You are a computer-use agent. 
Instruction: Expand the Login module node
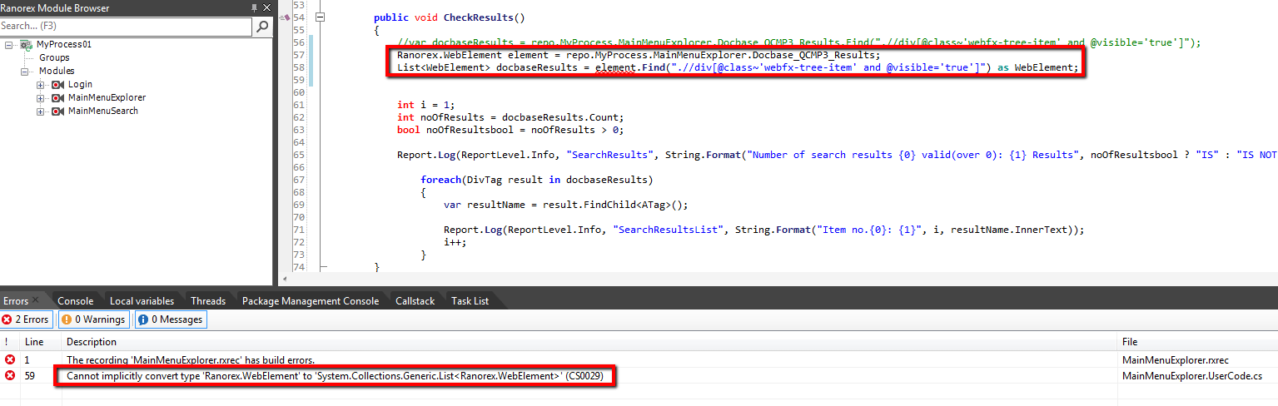(41, 84)
